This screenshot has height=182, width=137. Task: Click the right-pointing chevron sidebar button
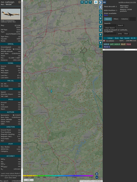tap(100, 2)
